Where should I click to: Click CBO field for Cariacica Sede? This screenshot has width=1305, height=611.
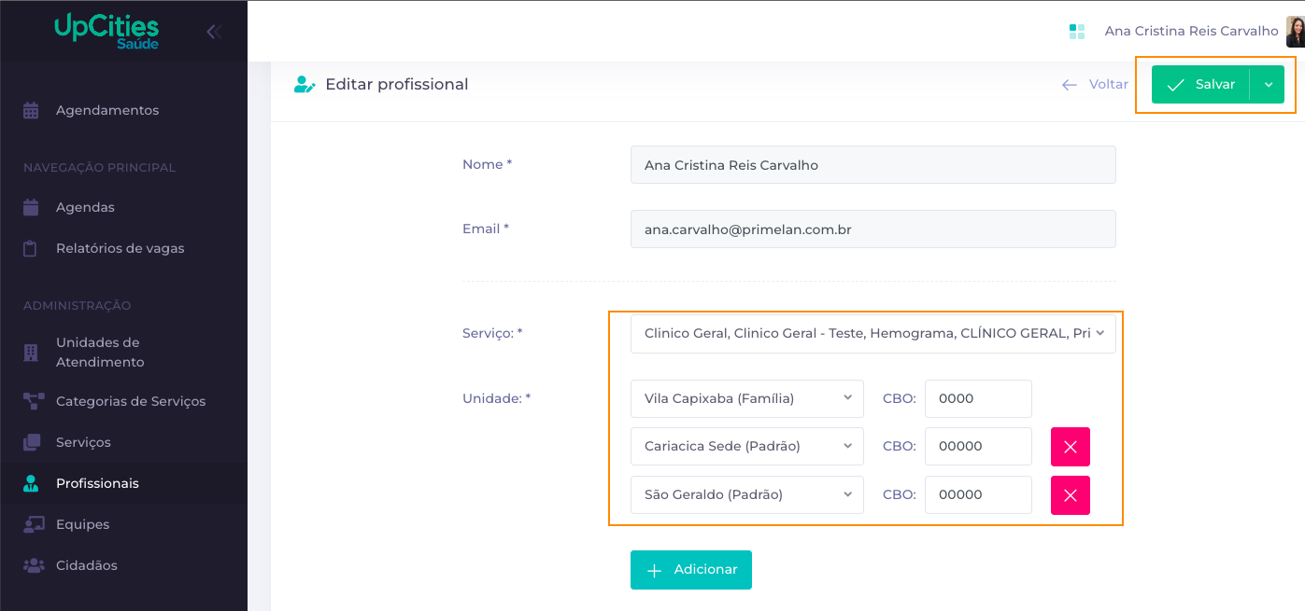(x=978, y=446)
